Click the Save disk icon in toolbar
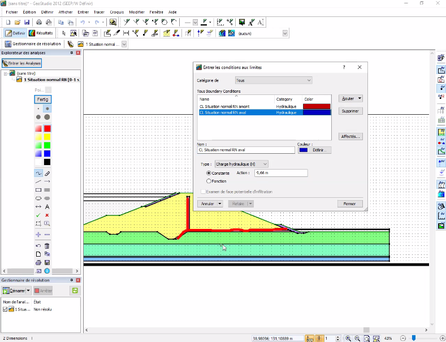 (x=27, y=22)
